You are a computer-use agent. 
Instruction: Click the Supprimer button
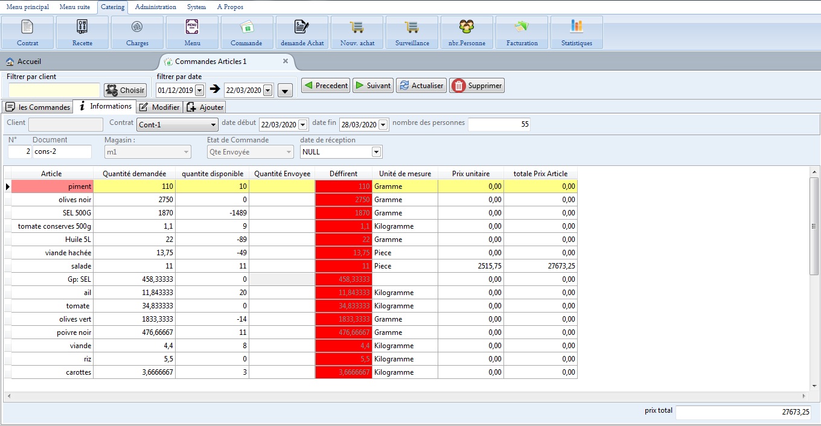click(476, 86)
